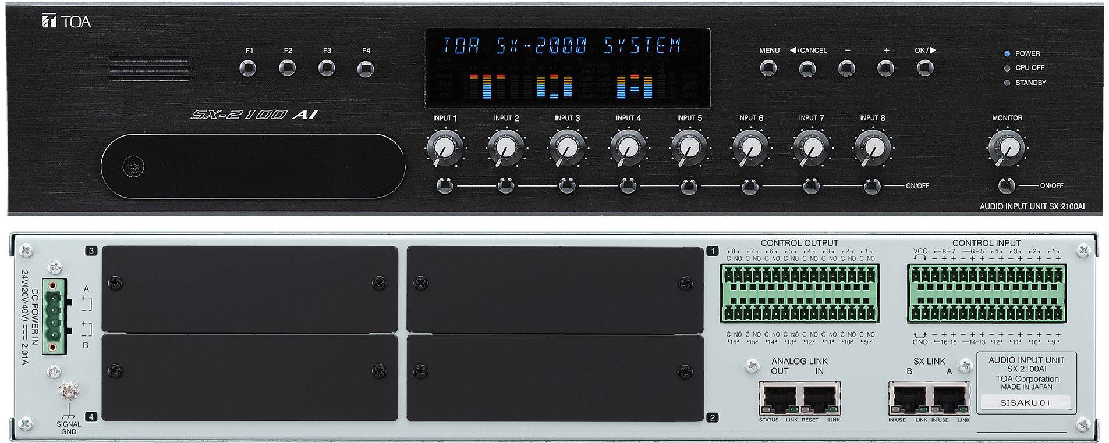Click the MENU button on the front panel
This screenshot has height=443, width=1109.
coord(768,68)
